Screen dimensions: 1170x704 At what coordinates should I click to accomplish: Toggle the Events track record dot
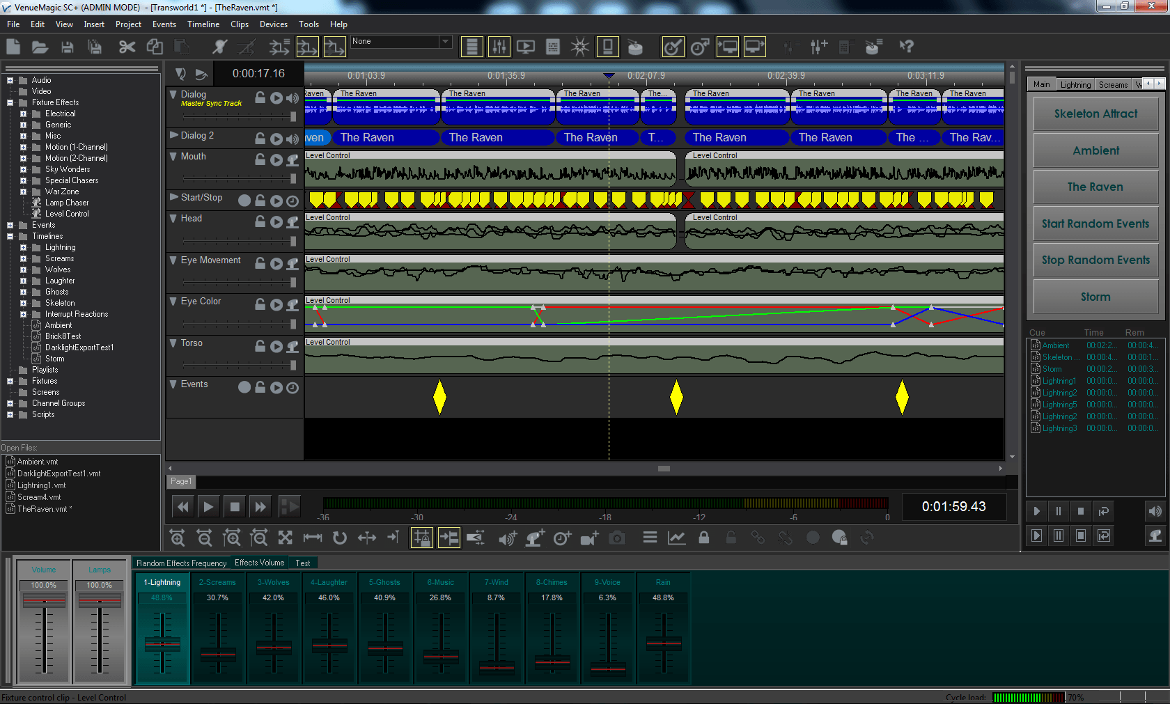pyautogui.click(x=244, y=387)
